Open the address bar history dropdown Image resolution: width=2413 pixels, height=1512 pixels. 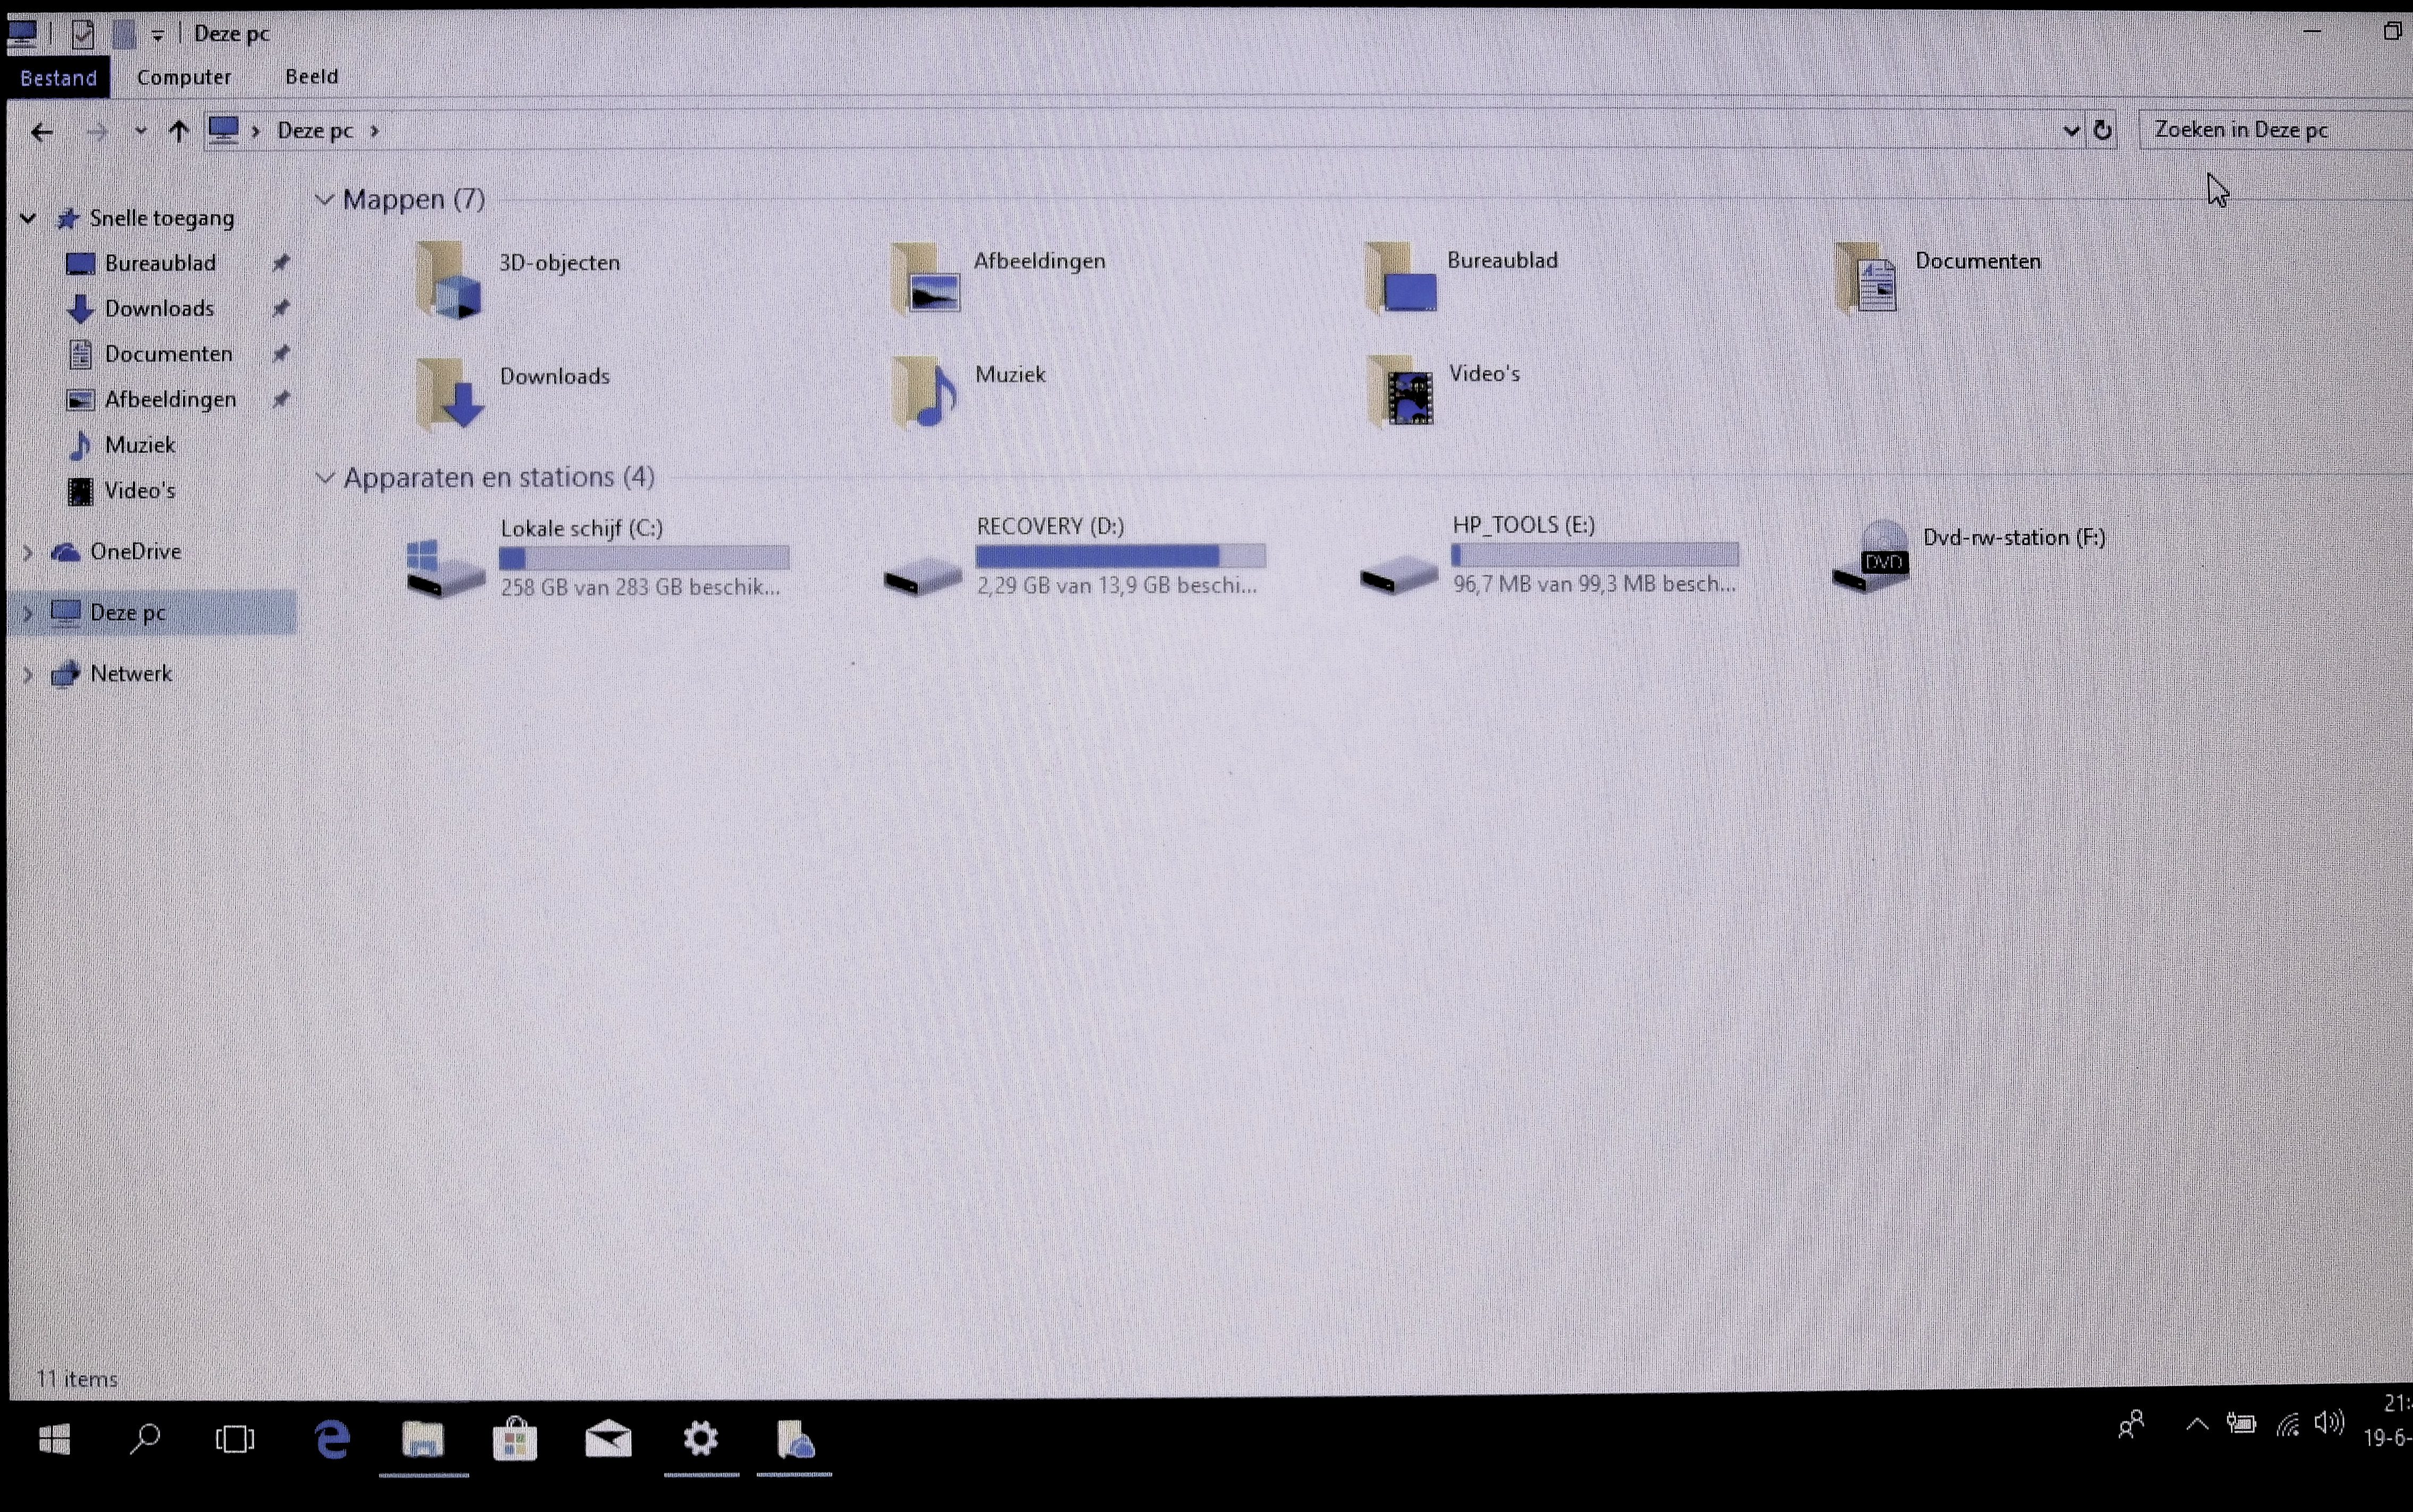point(2071,131)
